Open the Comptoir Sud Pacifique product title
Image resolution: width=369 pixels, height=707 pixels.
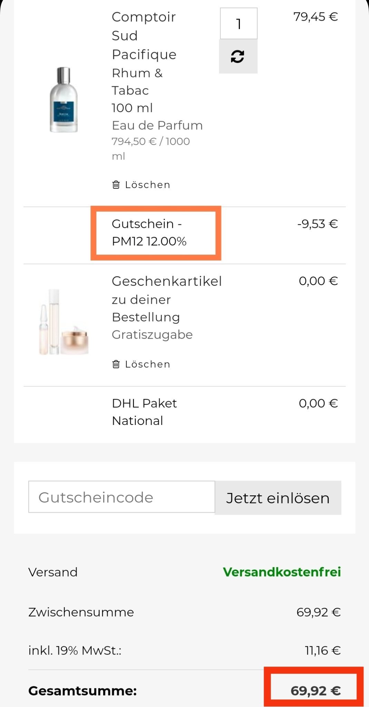pos(144,36)
